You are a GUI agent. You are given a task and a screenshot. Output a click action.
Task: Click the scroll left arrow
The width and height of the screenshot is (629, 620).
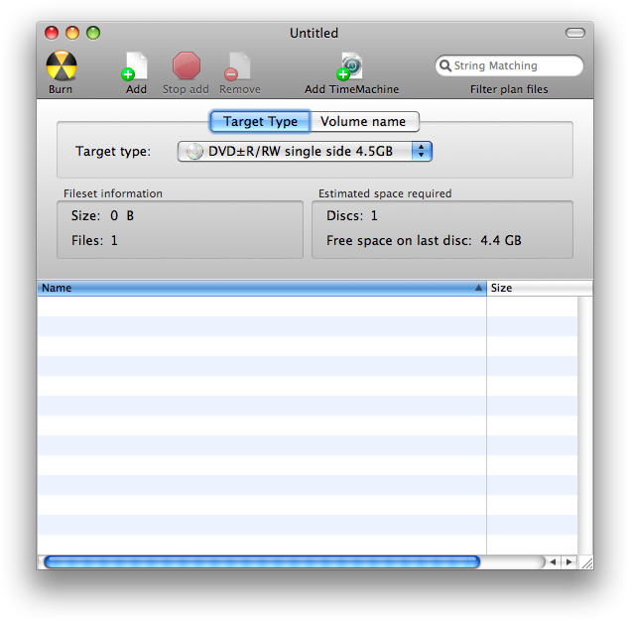[x=554, y=562]
